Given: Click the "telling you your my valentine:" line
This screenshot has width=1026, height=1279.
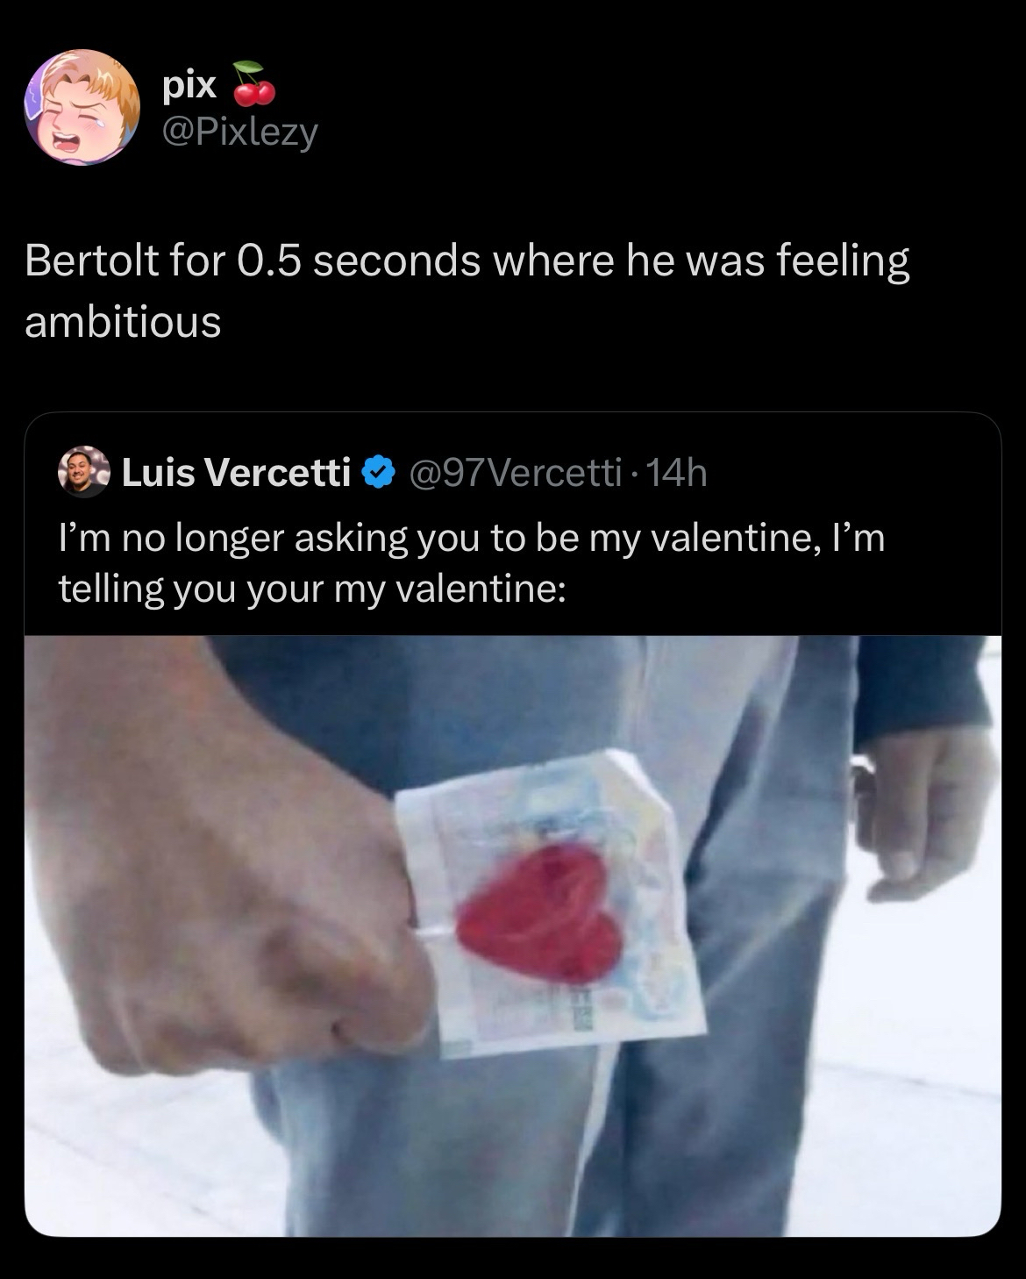Looking at the screenshot, I should tap(311, 588).
